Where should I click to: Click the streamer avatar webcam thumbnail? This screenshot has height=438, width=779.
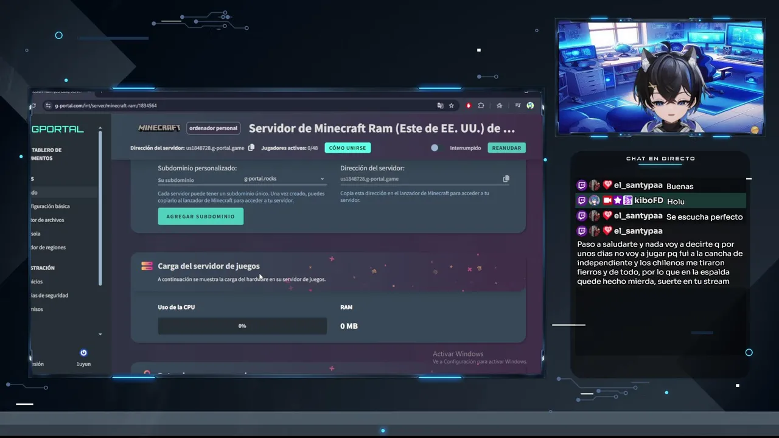tap(660, 77)
